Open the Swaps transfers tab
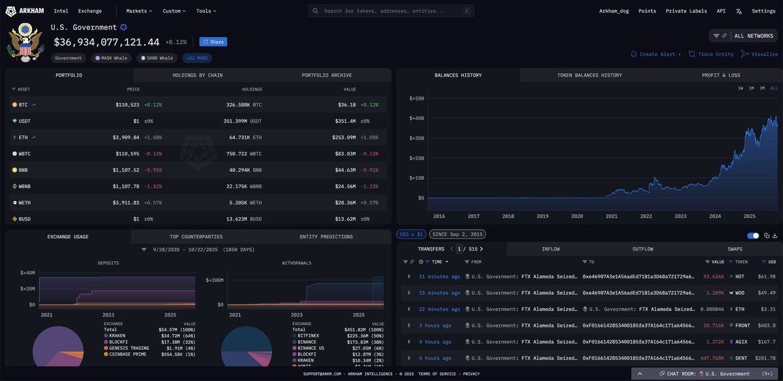 click(736, 249)
